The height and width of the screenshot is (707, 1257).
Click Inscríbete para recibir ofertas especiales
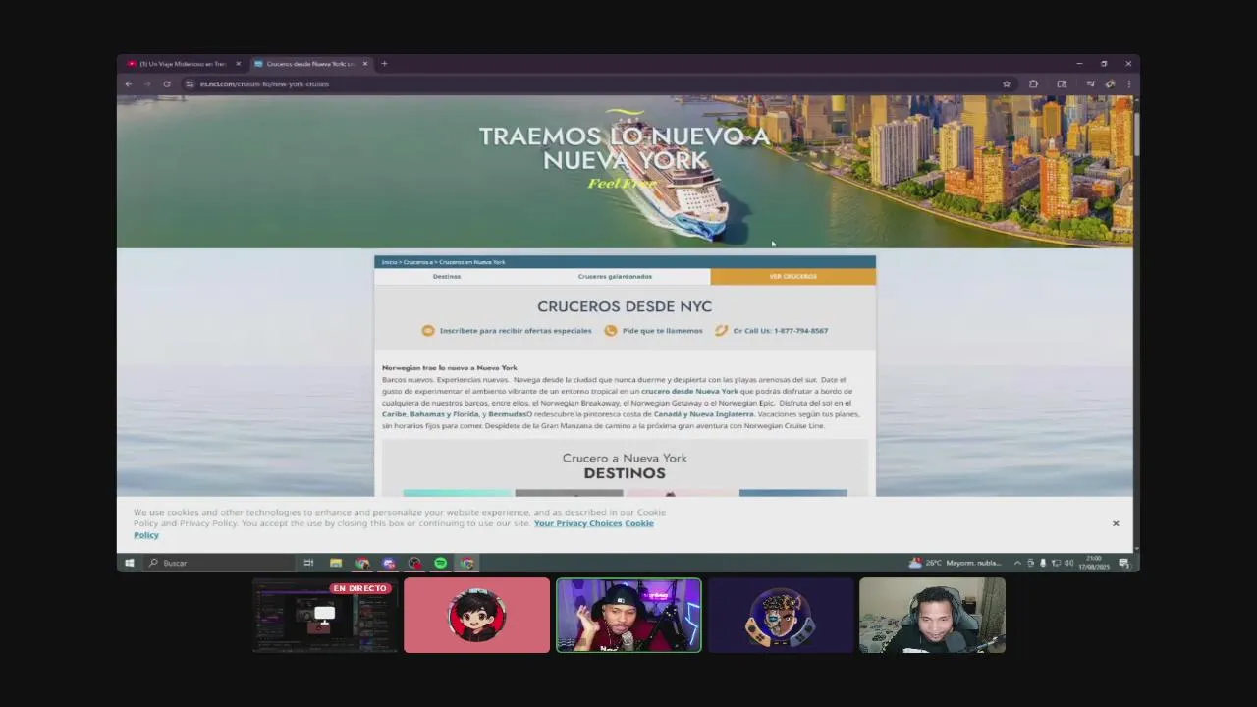coord(516,331)
